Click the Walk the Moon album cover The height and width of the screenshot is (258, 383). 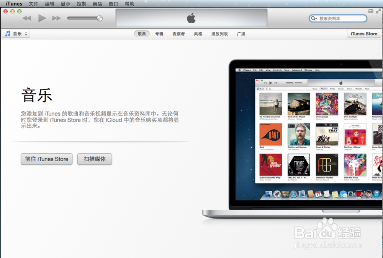355,165
